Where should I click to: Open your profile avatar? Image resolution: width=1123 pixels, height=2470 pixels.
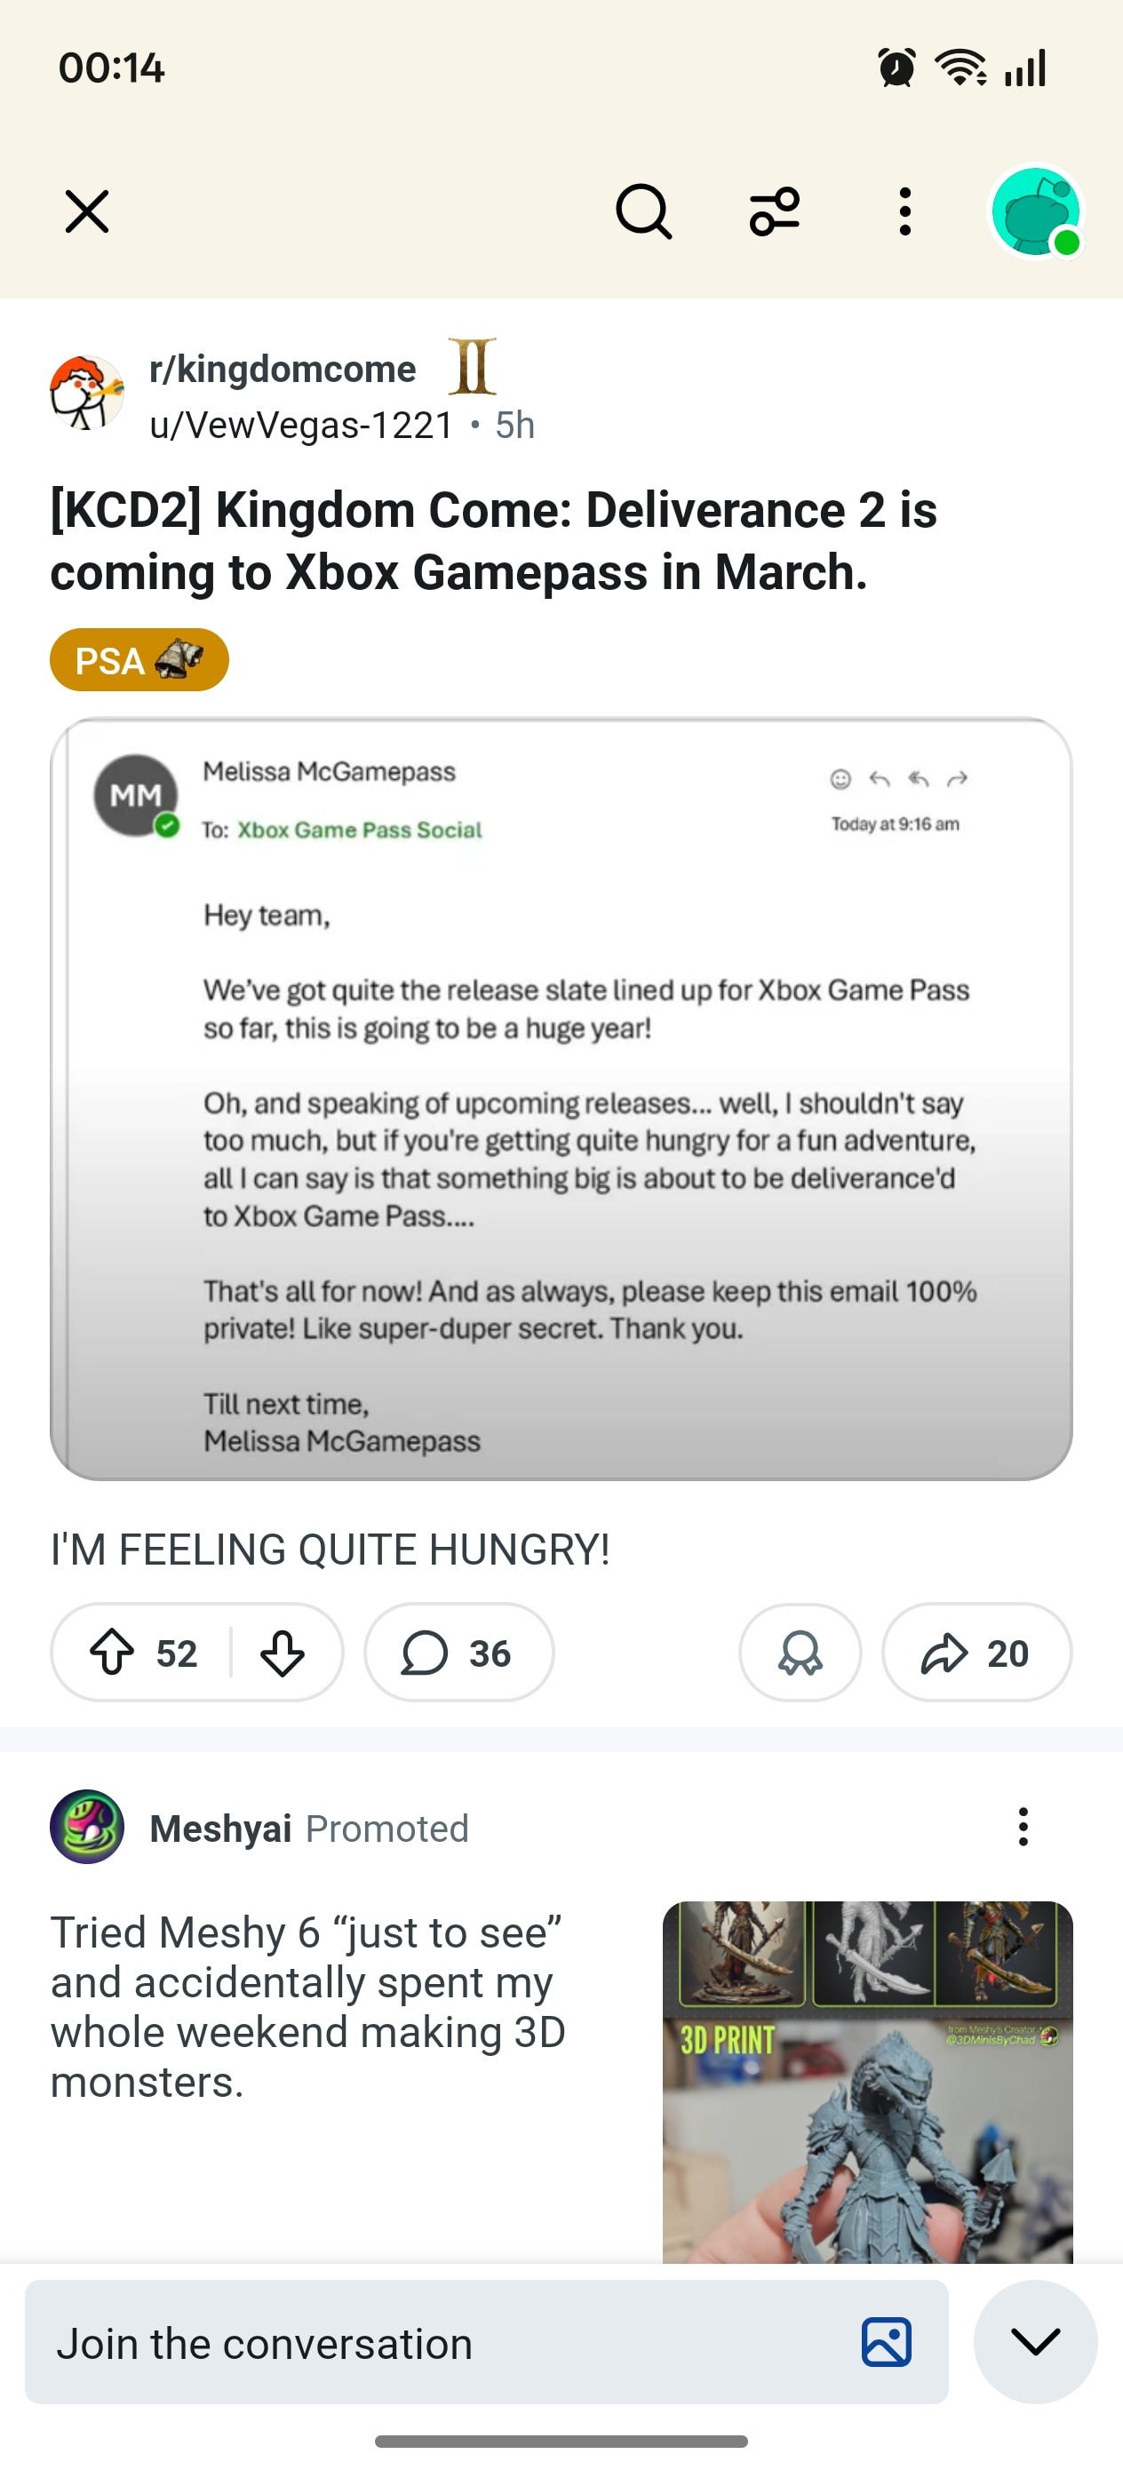(1036, 212)
